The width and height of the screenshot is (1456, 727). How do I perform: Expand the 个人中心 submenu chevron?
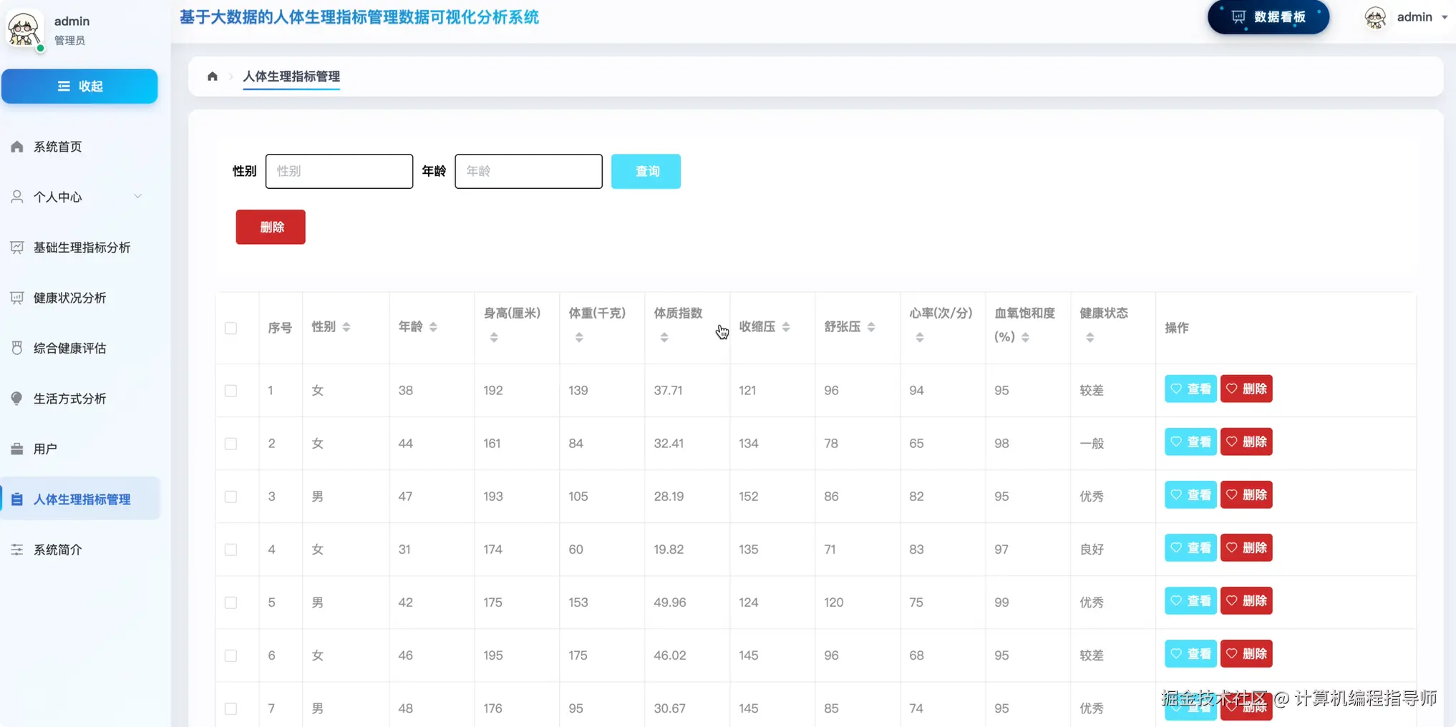137,196
